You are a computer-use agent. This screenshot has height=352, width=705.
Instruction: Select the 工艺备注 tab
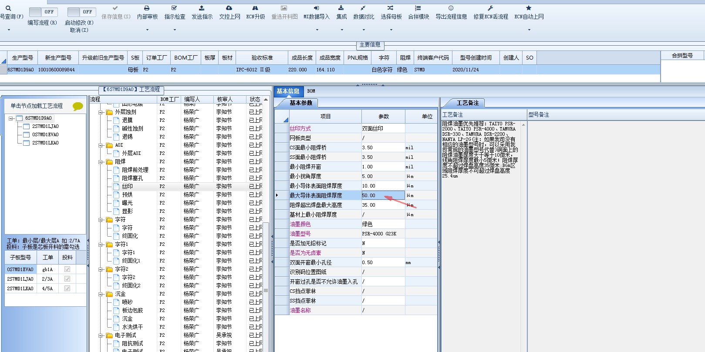pos(467,103)
